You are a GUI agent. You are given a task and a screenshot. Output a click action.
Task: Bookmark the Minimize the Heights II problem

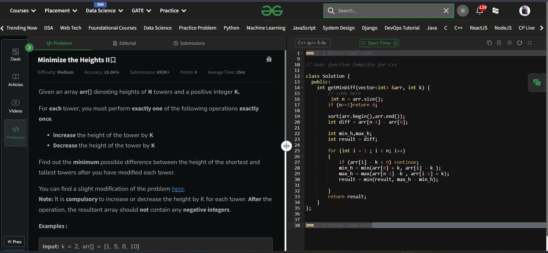113,60
